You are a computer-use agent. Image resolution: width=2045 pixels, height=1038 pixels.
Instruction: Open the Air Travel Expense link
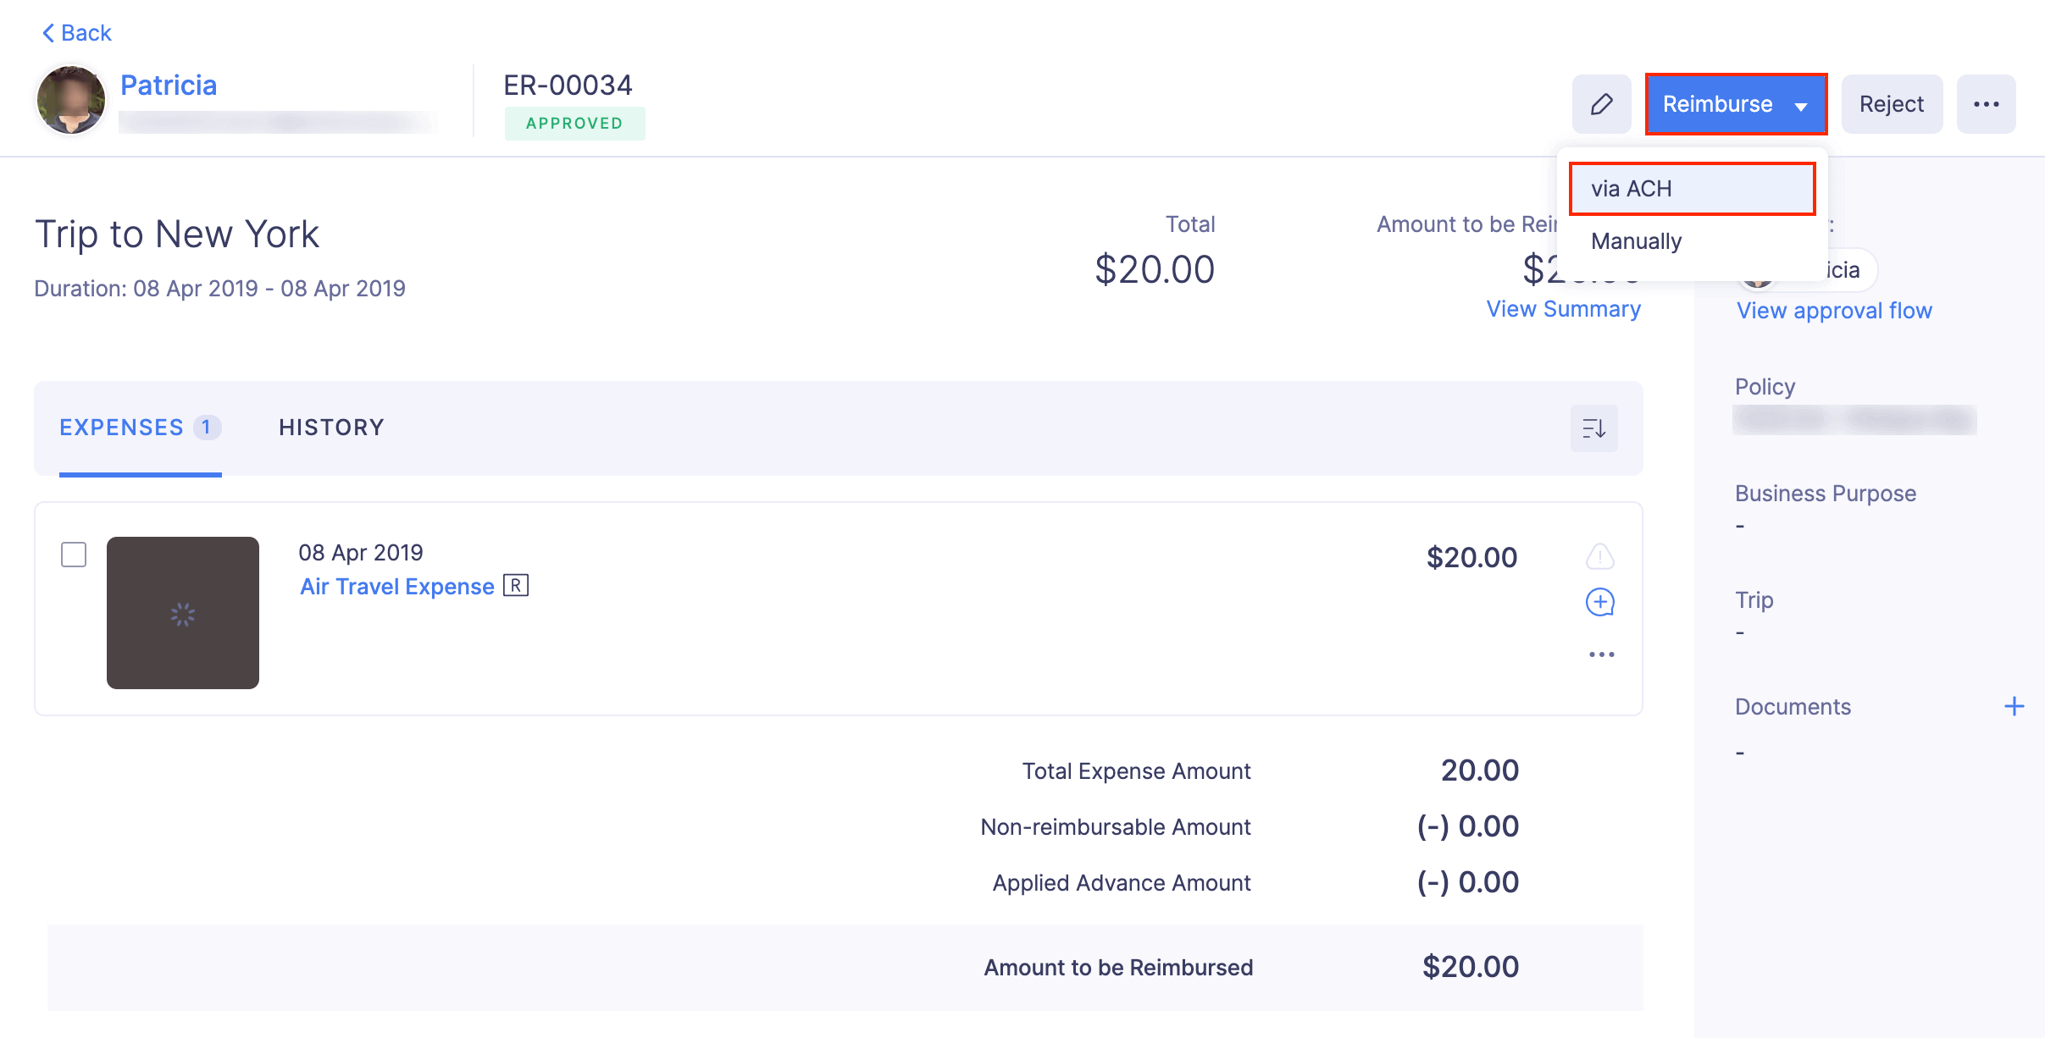pos(396,586)
